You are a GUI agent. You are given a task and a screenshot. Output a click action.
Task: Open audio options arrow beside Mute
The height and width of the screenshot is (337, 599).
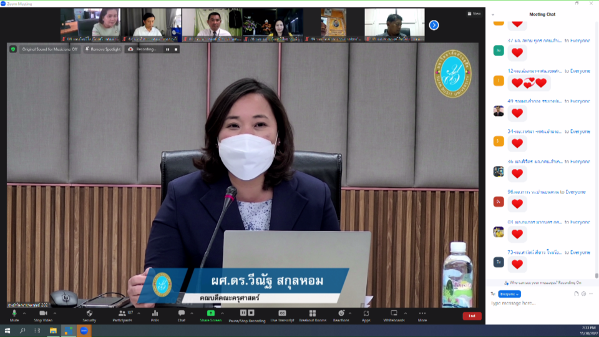24,313
